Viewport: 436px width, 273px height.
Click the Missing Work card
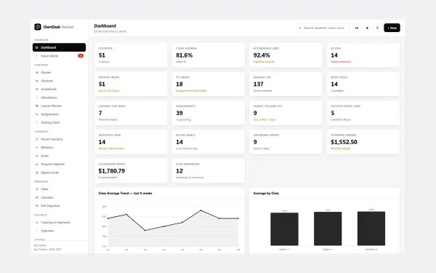coord(131,84)
